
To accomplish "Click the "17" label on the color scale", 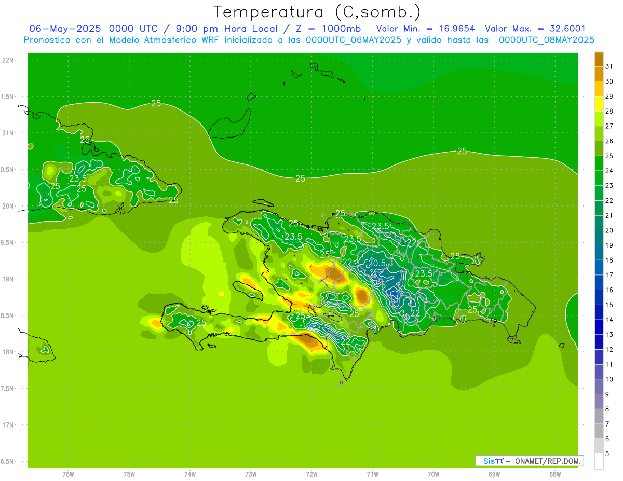I will [609, 275].
